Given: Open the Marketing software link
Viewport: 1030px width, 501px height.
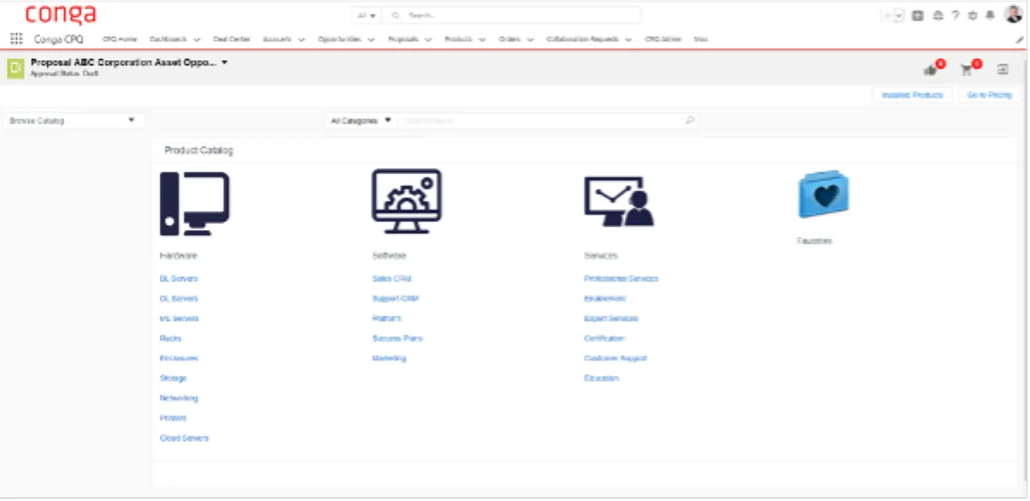Looking at the screenshot, I should point(389,359).
